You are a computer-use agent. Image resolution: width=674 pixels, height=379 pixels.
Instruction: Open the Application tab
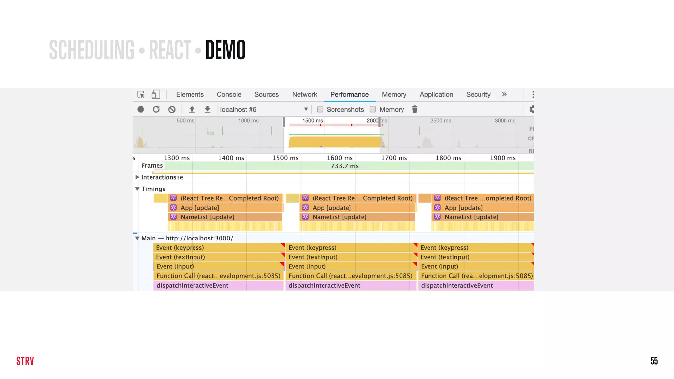click(436, 95)
